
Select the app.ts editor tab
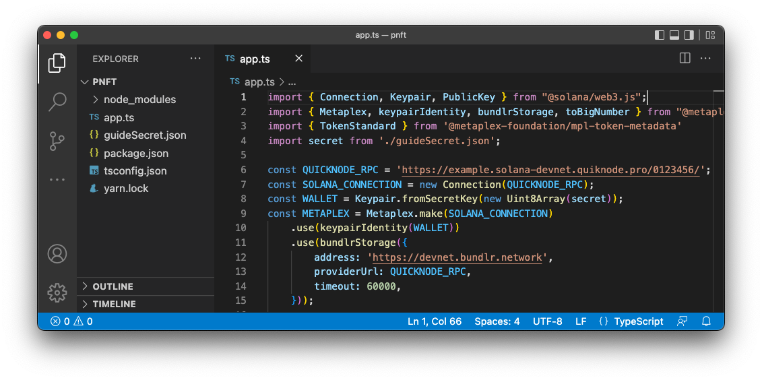[x=254, y=59]
